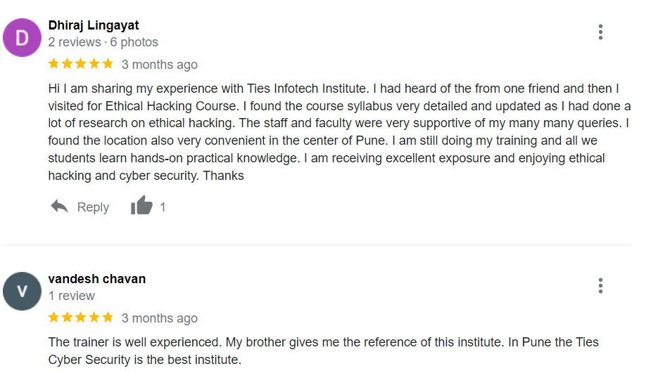The width and height of the screenshot is (651, 371).
Task: Click the first star of Dhiraj's rating
Action: pos(54,64)
